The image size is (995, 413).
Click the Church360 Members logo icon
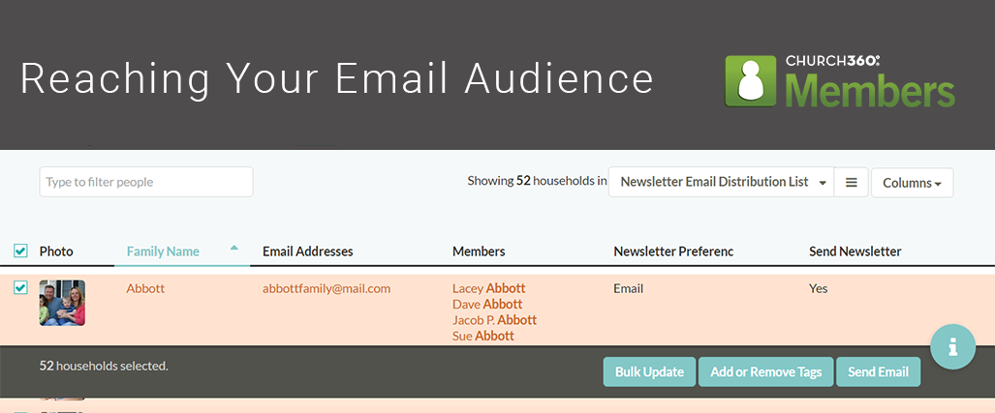[751, 81]
